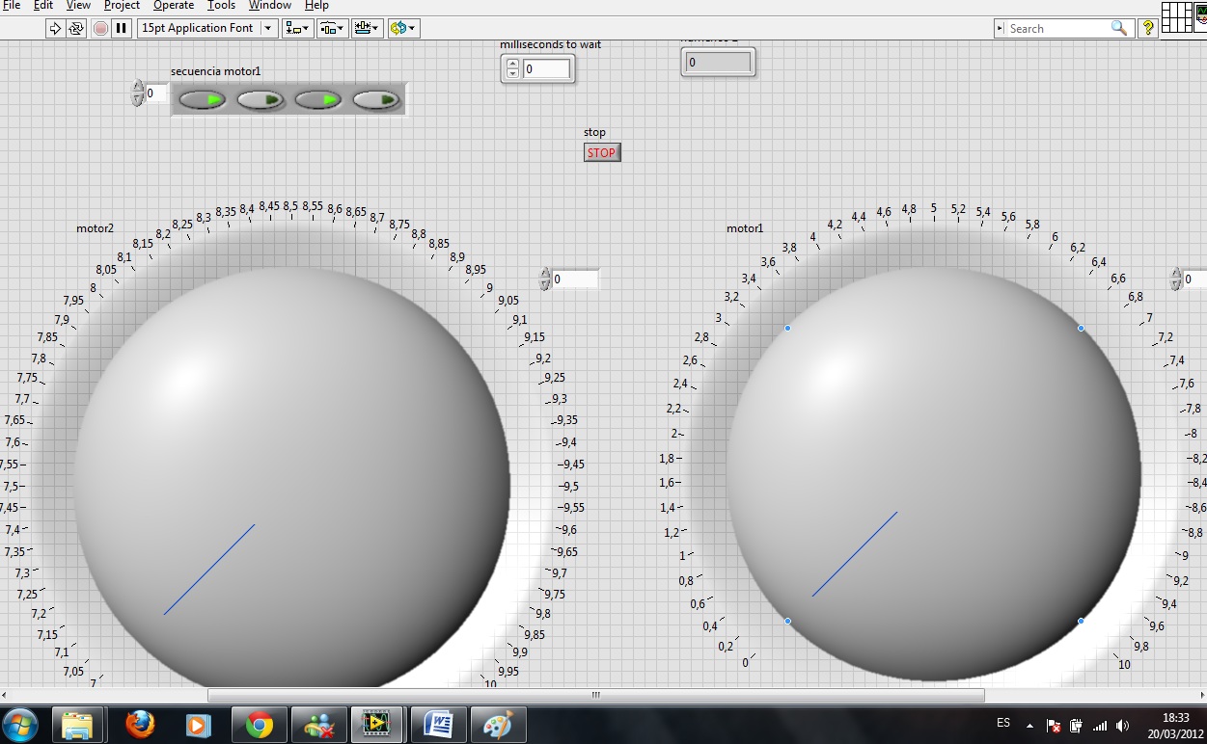Click the 5 mark on motor1 scale
The height and width of the screenshot is (744, 1207).
(x=933, y=208)
